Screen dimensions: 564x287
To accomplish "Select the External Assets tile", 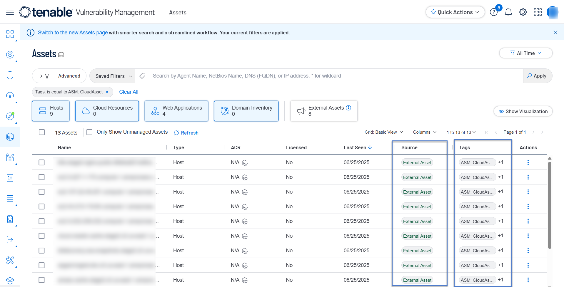I will pyautogui.click(x=324, y=111).
